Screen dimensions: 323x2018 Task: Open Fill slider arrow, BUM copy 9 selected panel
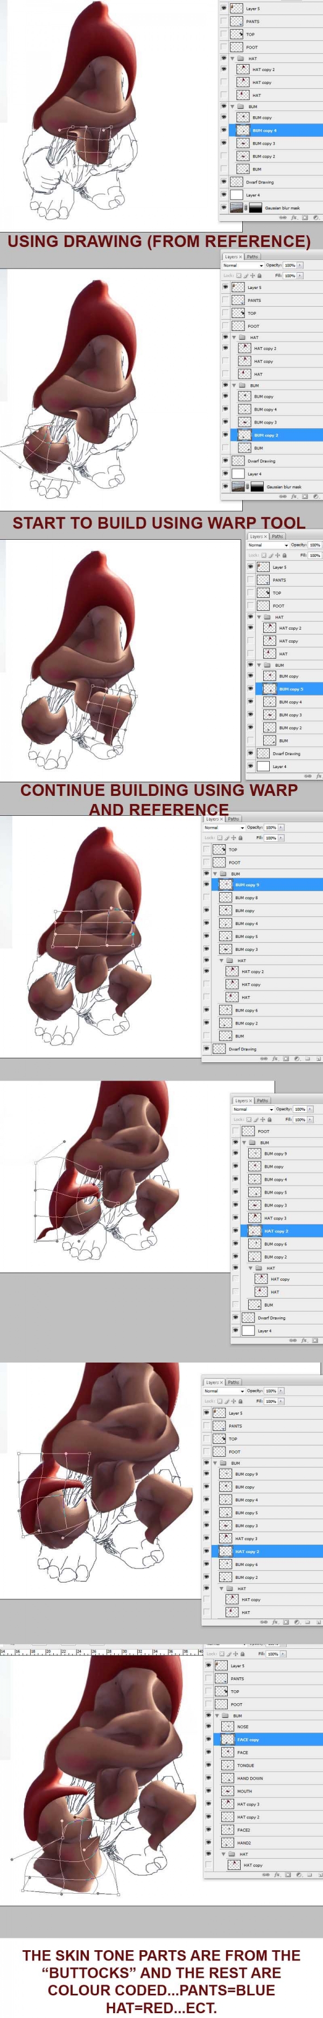click(x=282, y=838)
